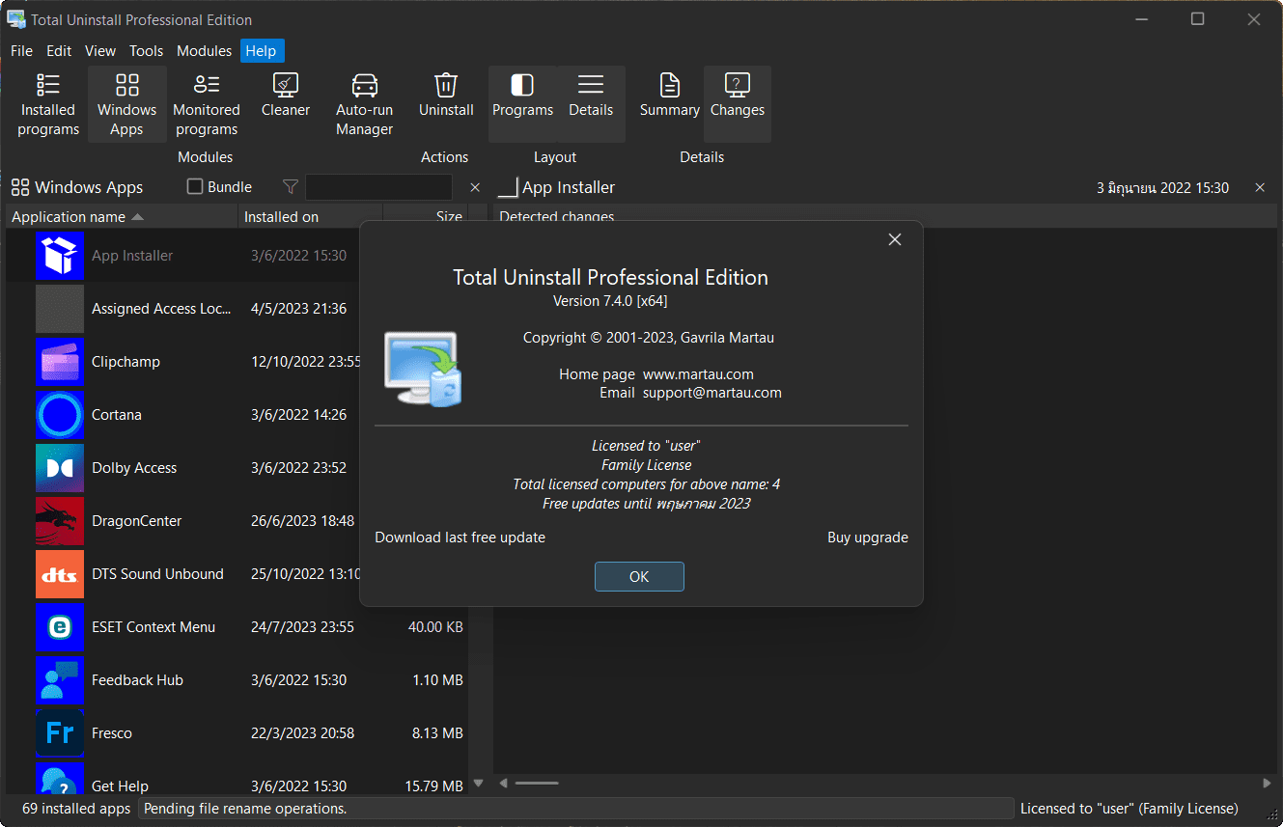The image size is (1283, 827).
Task: Select the Feedback Hub app icon
Action: 60,680
